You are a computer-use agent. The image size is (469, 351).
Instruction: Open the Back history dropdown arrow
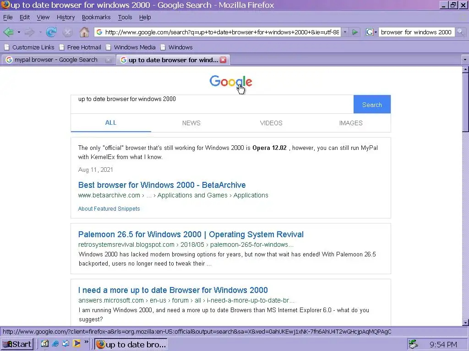click(19, 32)
